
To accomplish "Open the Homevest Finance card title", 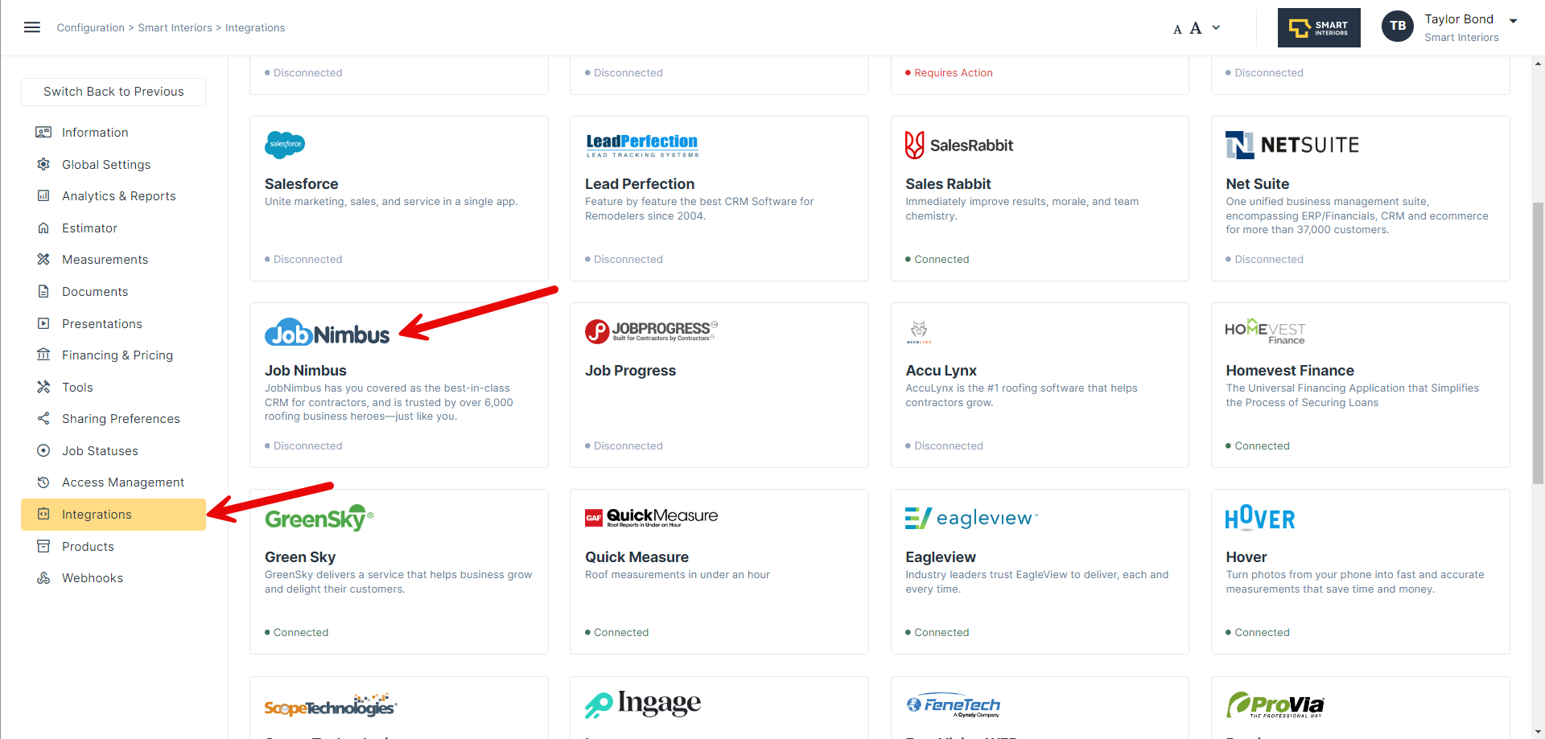I will pyautogui.click(x=1290, y=371).
